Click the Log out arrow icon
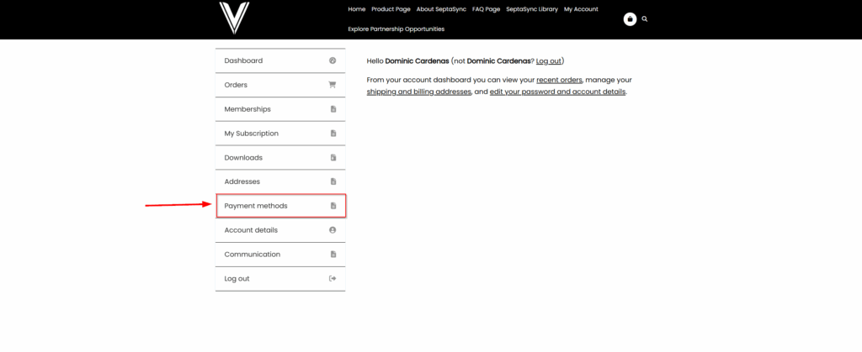 [333, 279]
